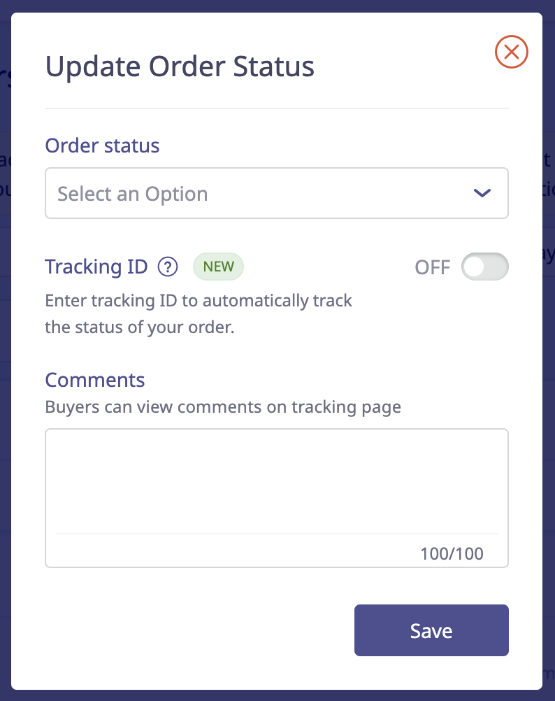The height and width of the screenshot is (701, 555).
Task: Click the Update Order Status title
Action: coord(180,66)
